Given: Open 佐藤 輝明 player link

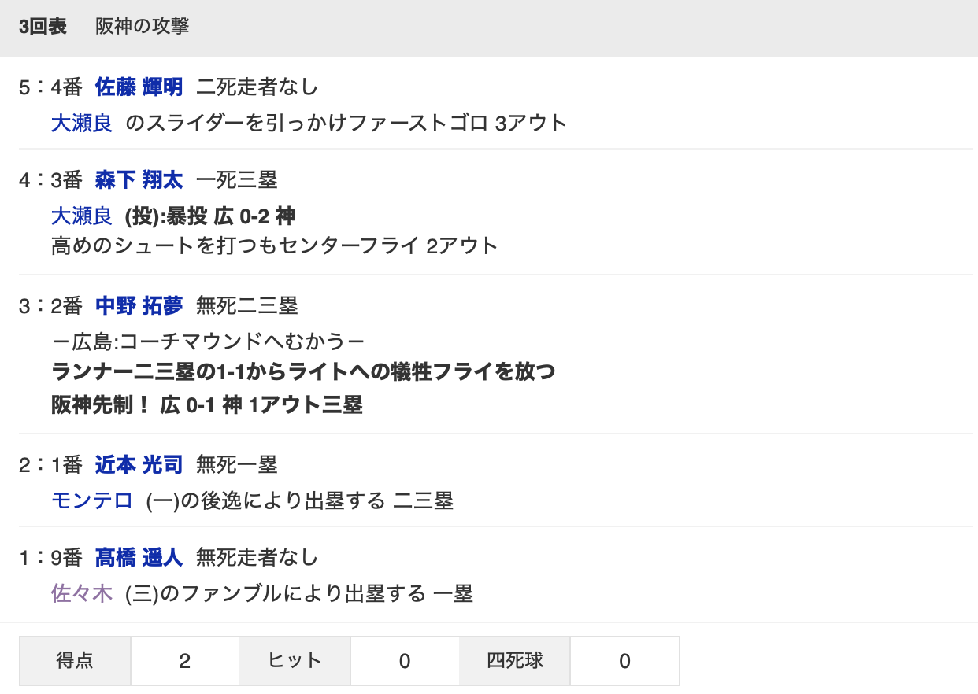Looking at the screenshot, I should (139, 87).
